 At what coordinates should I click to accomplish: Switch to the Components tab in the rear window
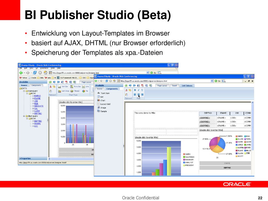click(36, 85)
